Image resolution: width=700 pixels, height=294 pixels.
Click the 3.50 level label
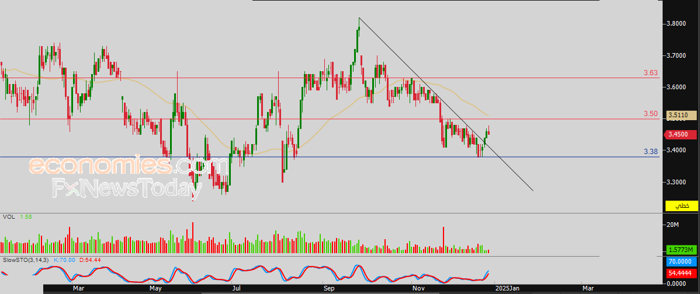pyautogui.click(x=650, y=114)
